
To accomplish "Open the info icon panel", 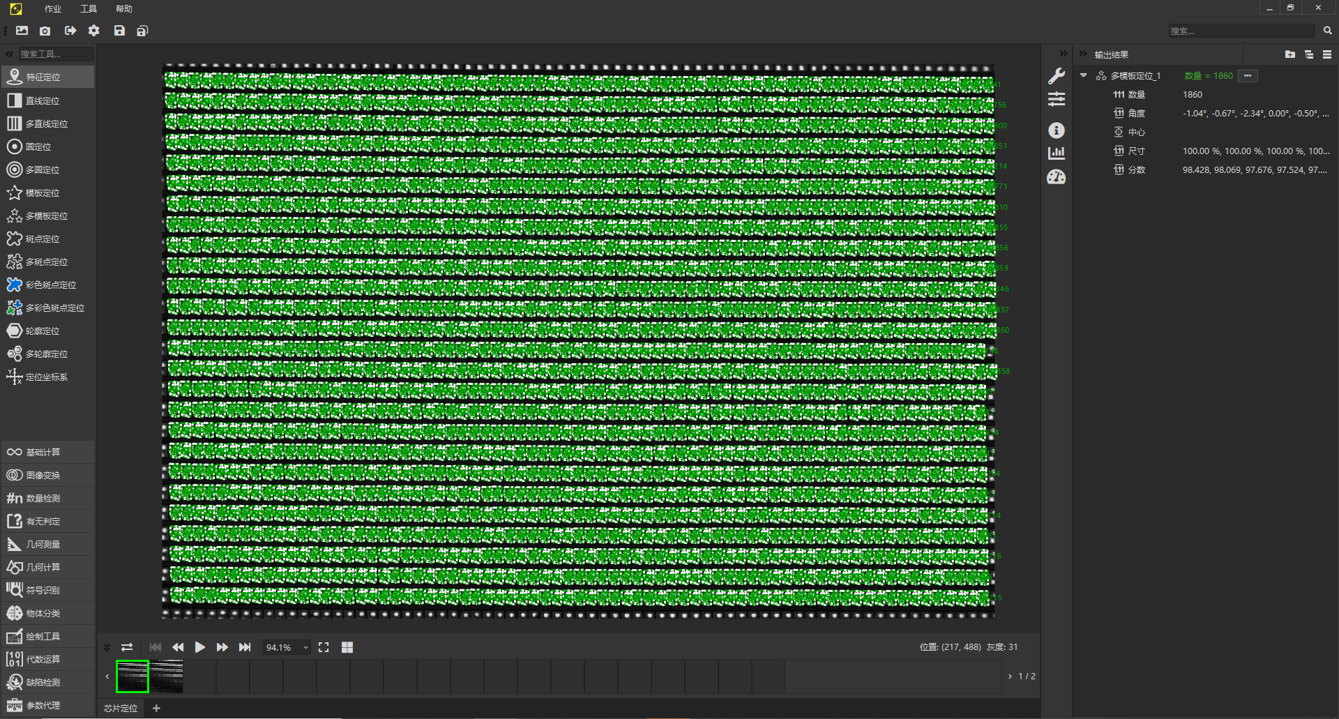I will click(x=1057, y=130).
